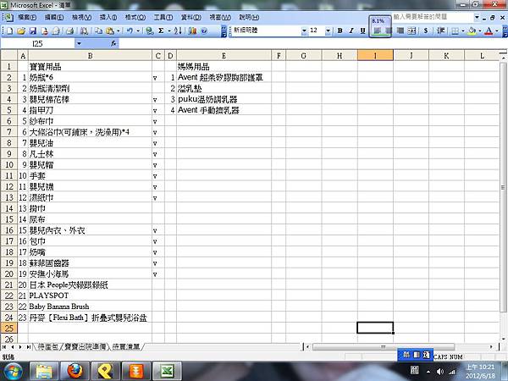Click the volume speaker icon in system tray

point(440,372)
